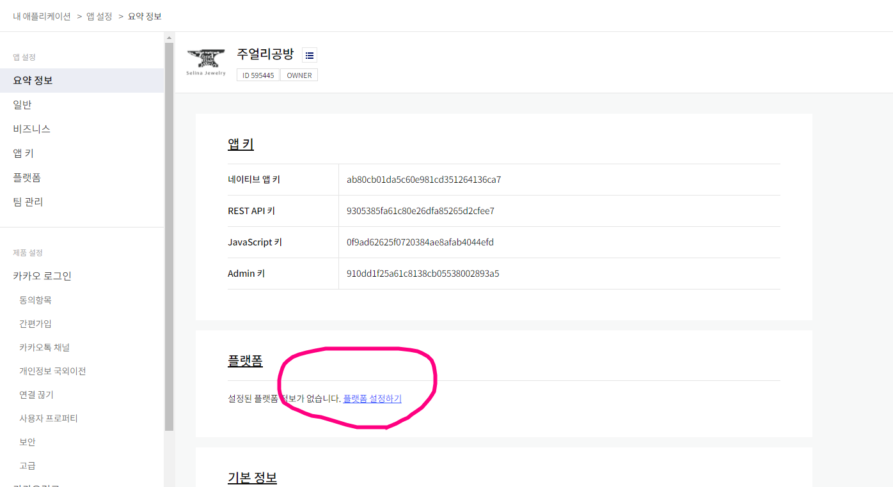Click the 앱 설정 sidebar group label
Screen dimensions: 893x487
24,58
